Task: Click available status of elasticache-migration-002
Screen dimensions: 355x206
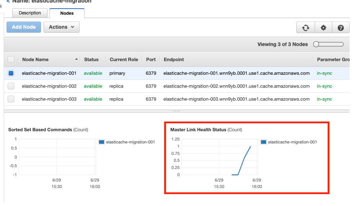Action: (93, 86)
